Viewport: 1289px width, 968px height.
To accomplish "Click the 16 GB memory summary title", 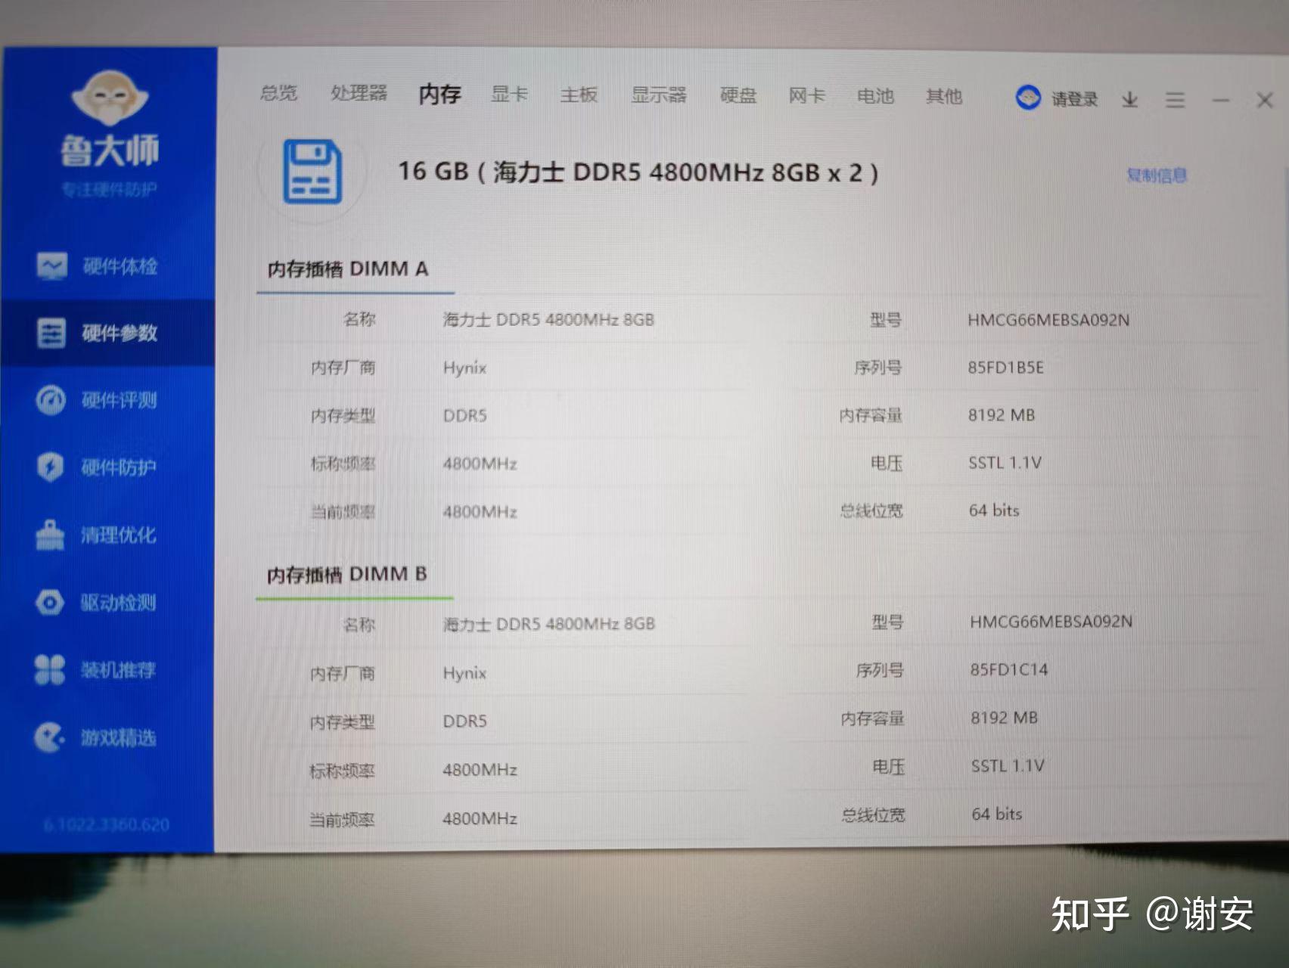I will point(638,172).
